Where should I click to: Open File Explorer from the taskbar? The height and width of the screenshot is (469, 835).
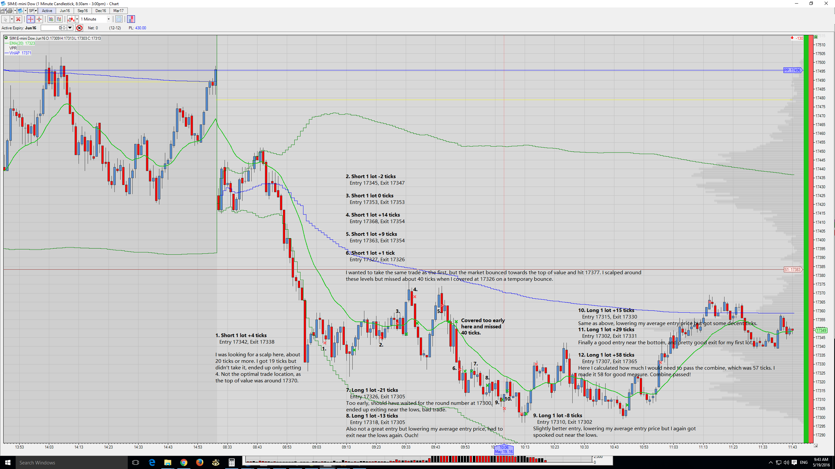pos(168,462)
